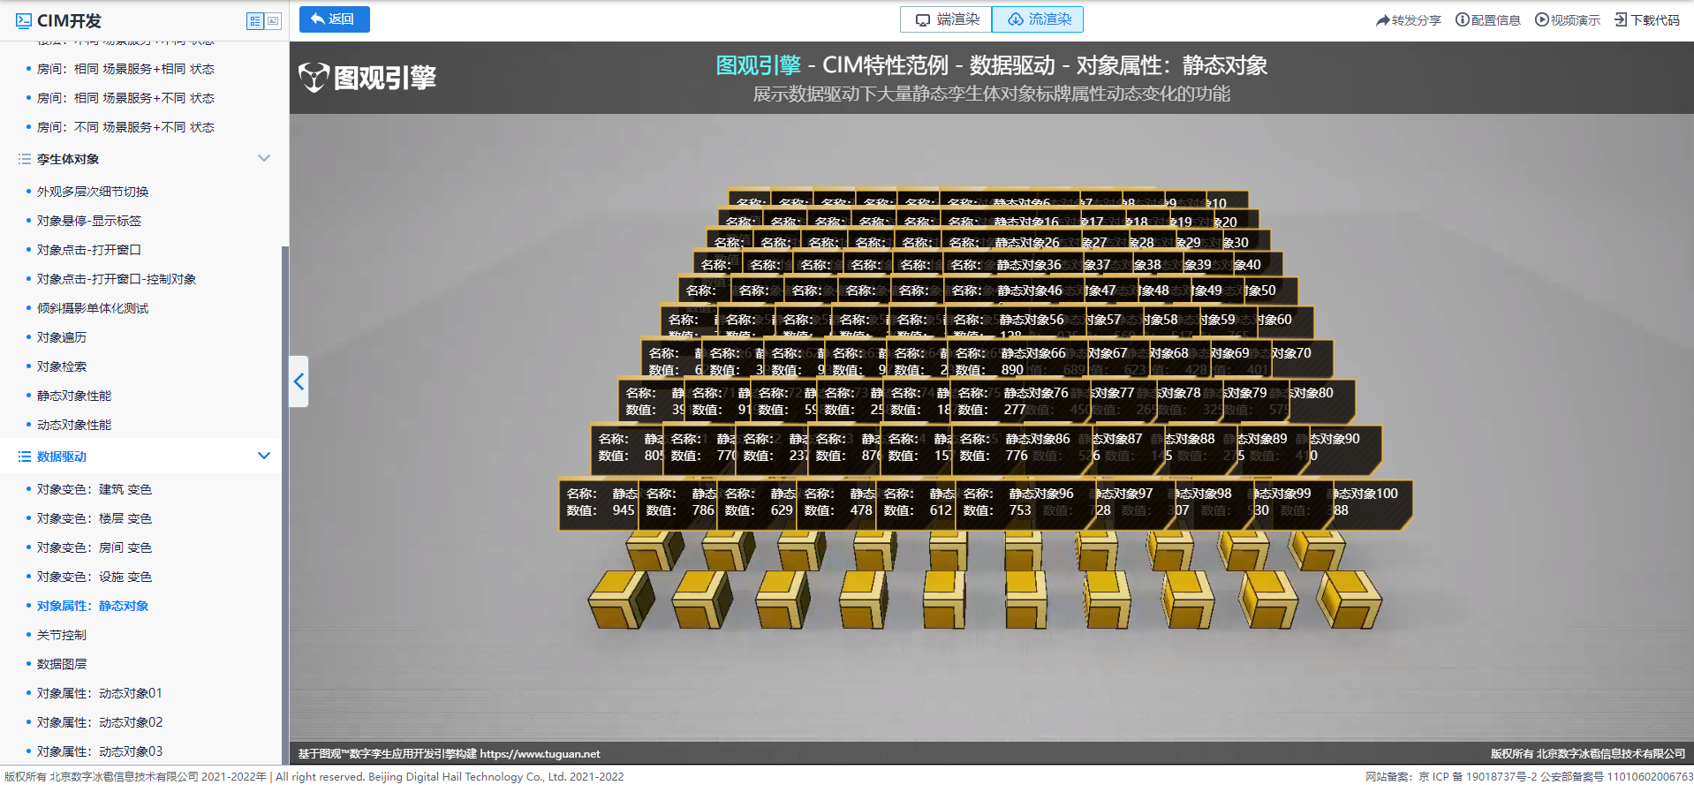Select 对象属性：动态对象01 entry
1694x785 pixels.
(100, 693)
